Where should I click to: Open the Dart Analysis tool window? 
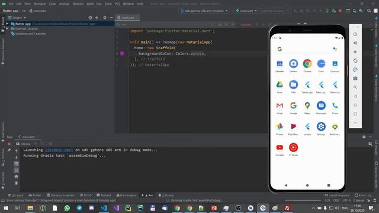[x=126, y=195]
